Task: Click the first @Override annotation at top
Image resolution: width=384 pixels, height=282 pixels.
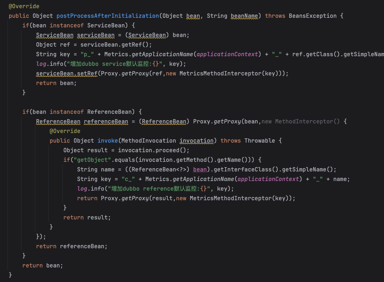Action: pyautogui.click(x=24, y=6)
